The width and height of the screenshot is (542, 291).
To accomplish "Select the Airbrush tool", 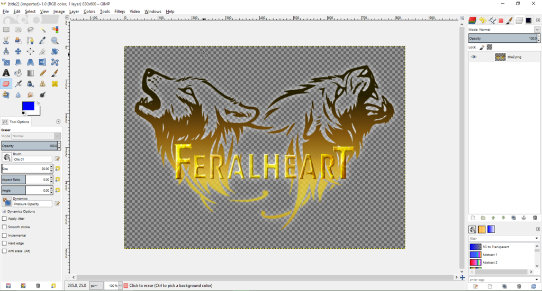I will [19, 83].
